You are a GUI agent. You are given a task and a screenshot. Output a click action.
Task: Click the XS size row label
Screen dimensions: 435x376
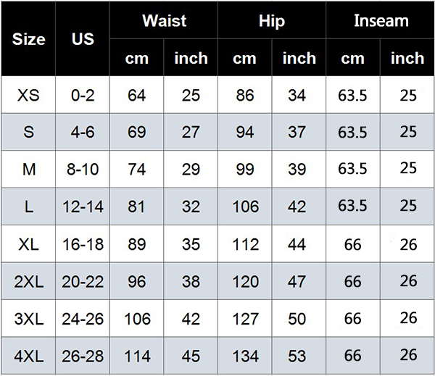(28, 95)
